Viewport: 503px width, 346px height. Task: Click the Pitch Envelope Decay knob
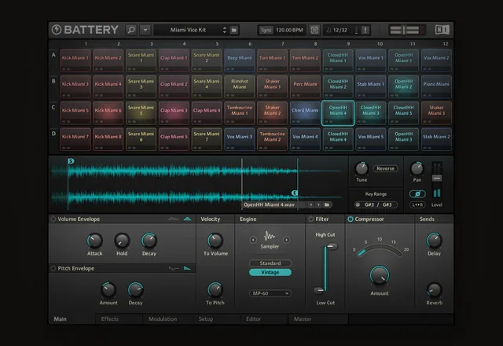coord(136,290)
